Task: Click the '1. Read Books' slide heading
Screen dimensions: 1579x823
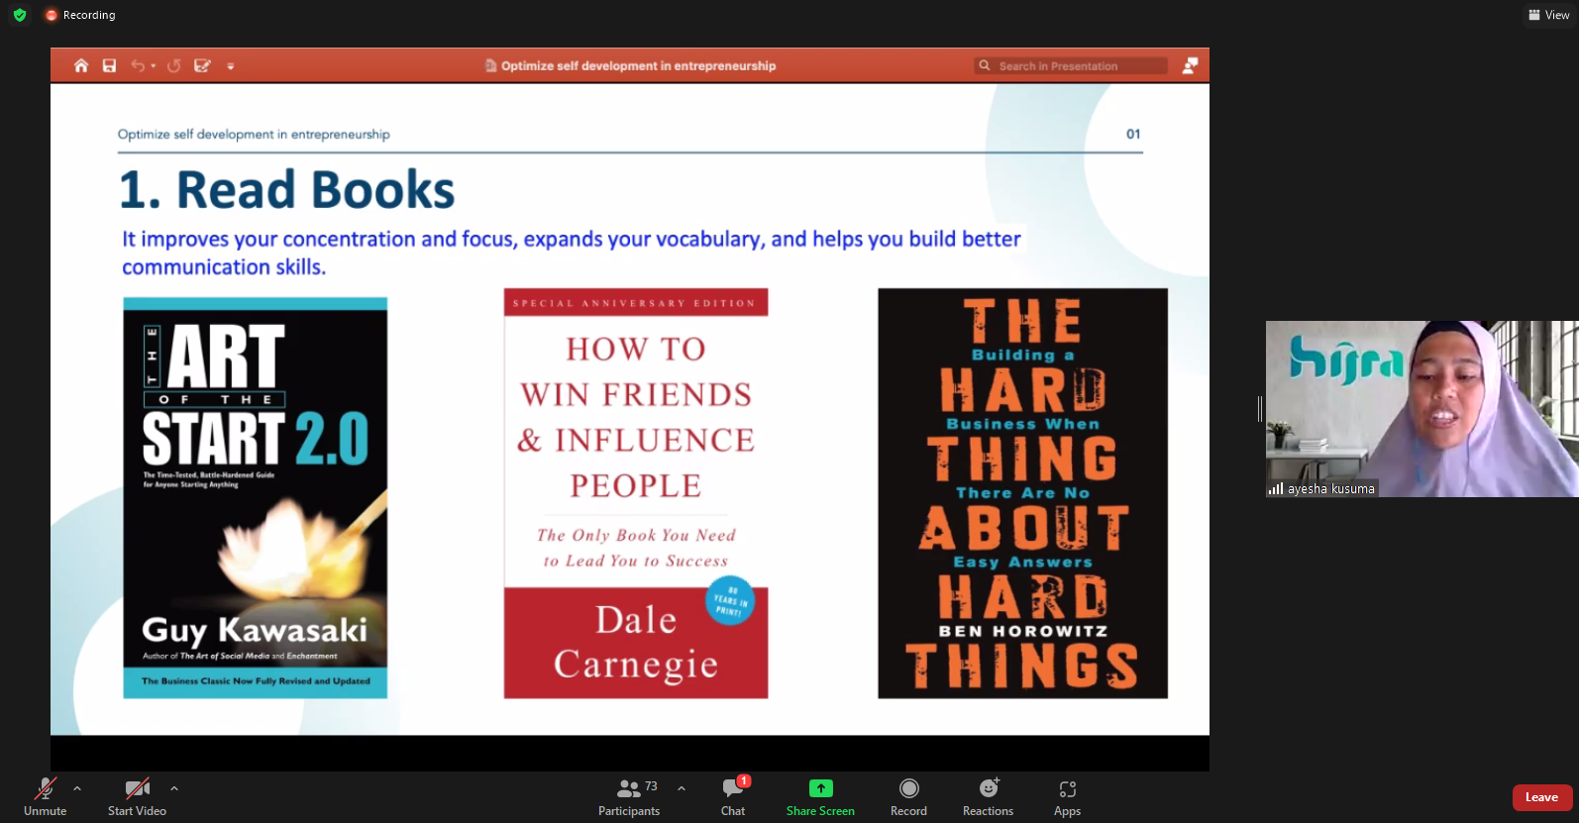Action: [x=286, y=189]
